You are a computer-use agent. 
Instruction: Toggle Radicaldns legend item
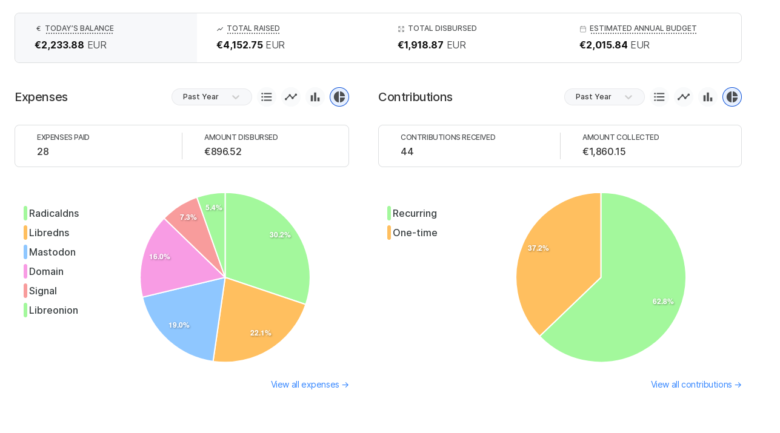(x=53, y=213)
